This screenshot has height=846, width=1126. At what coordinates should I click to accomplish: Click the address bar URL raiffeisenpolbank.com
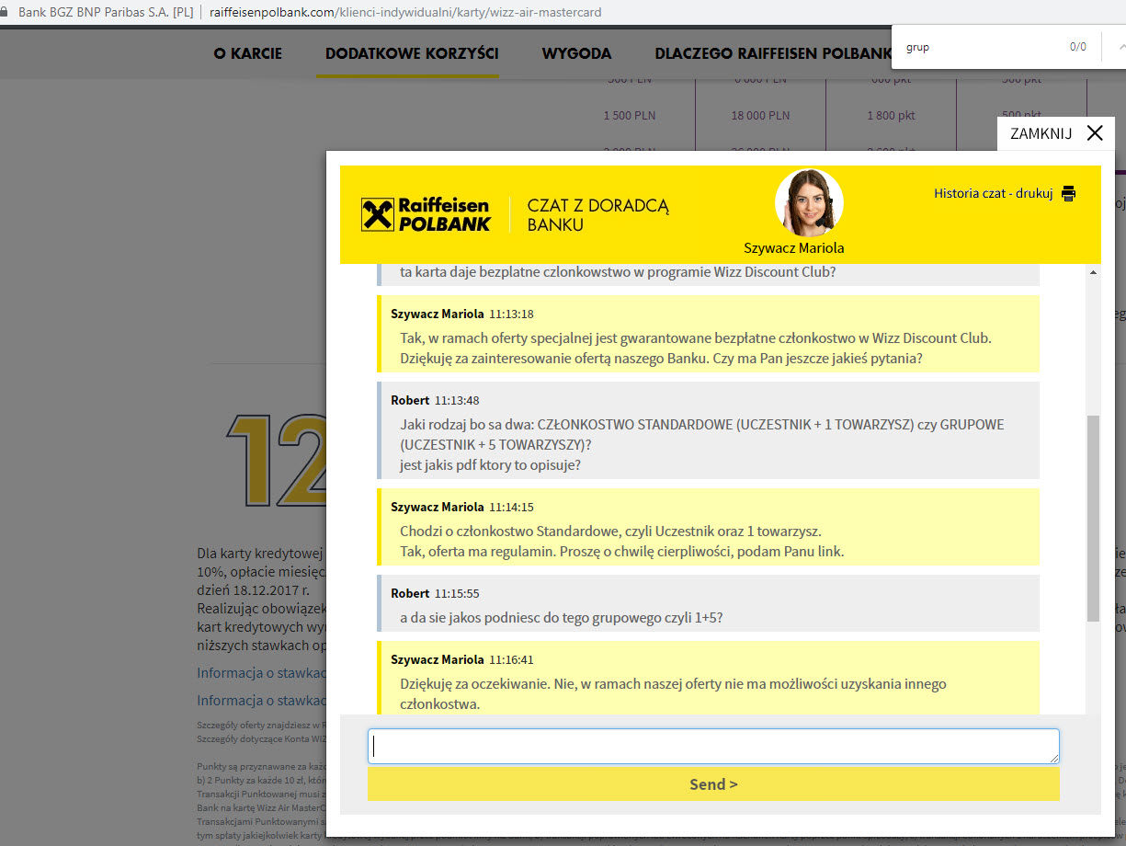click(x=404, y=13)
